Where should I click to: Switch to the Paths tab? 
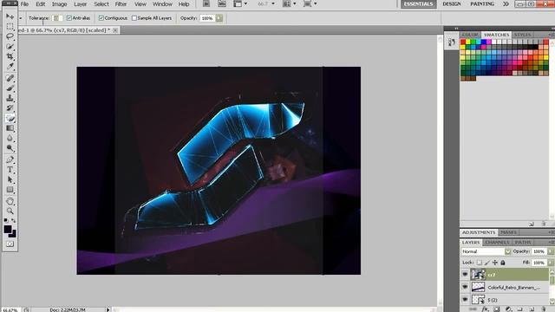[523, 243]
